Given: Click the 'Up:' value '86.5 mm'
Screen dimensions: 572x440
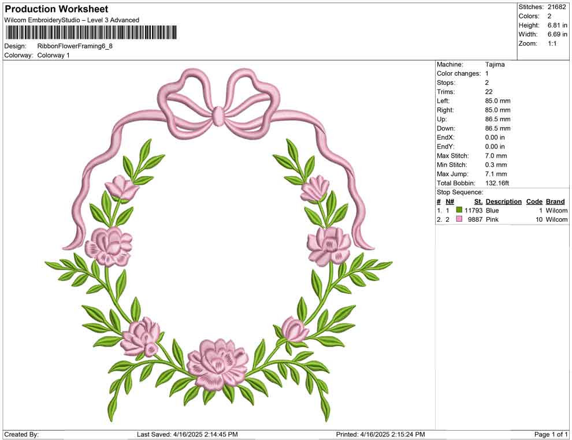Looking at the screenshot, I should (x=498, y=119).
